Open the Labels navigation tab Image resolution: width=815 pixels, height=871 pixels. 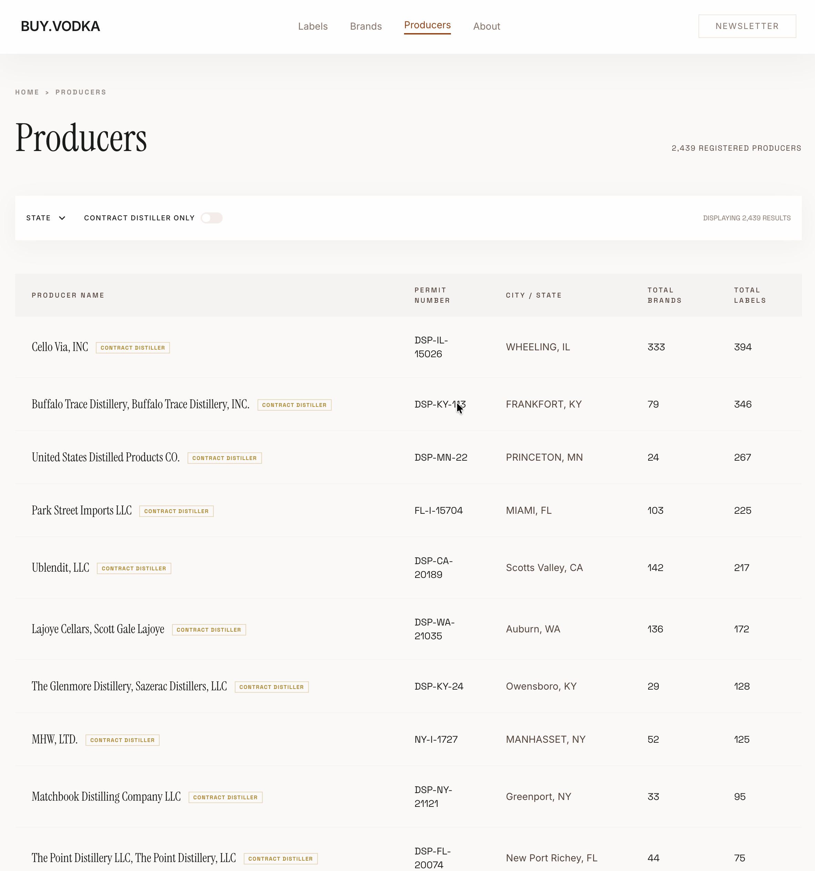312,26
